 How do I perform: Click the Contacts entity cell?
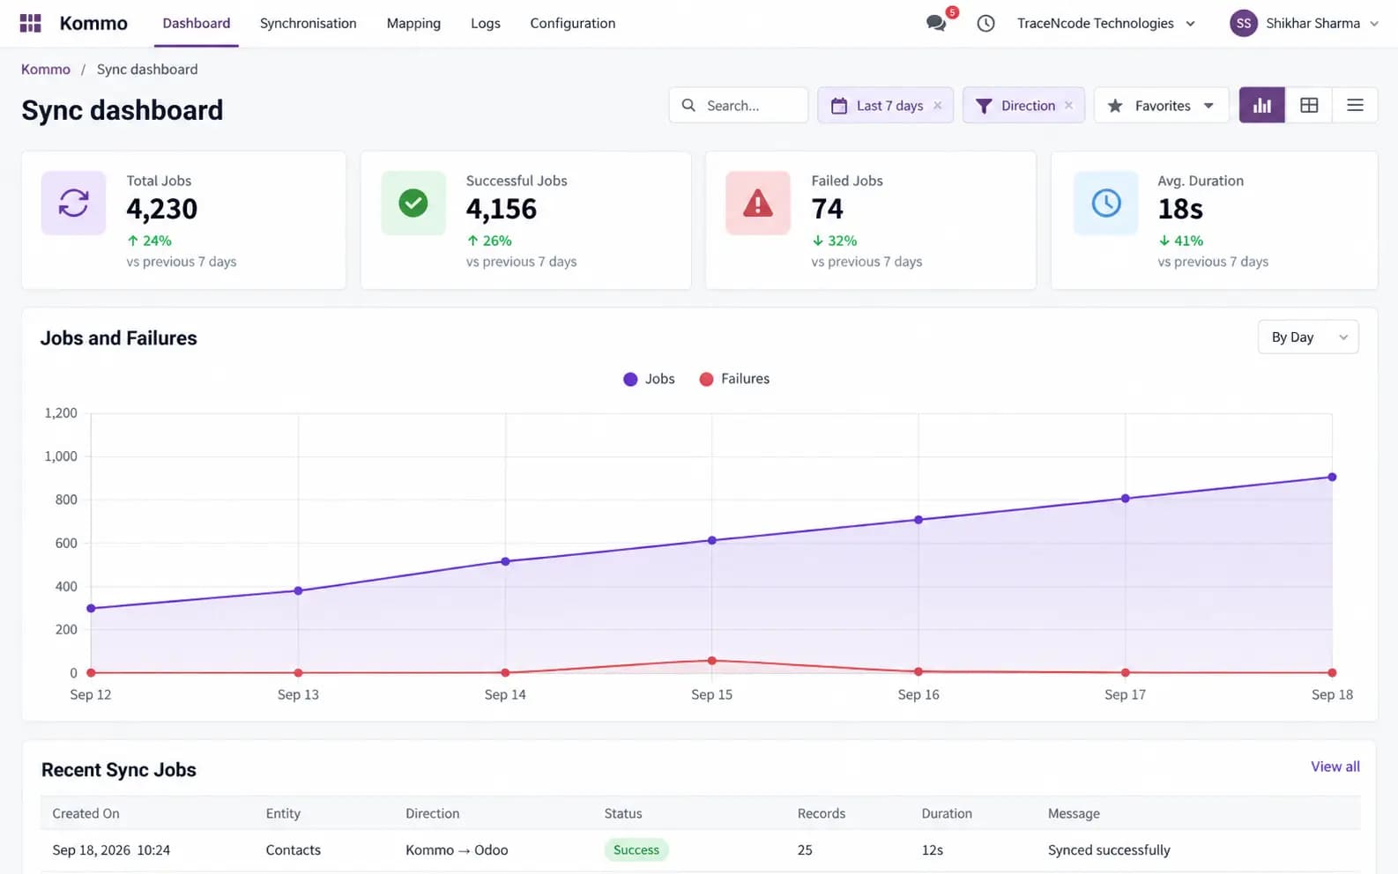294,850
